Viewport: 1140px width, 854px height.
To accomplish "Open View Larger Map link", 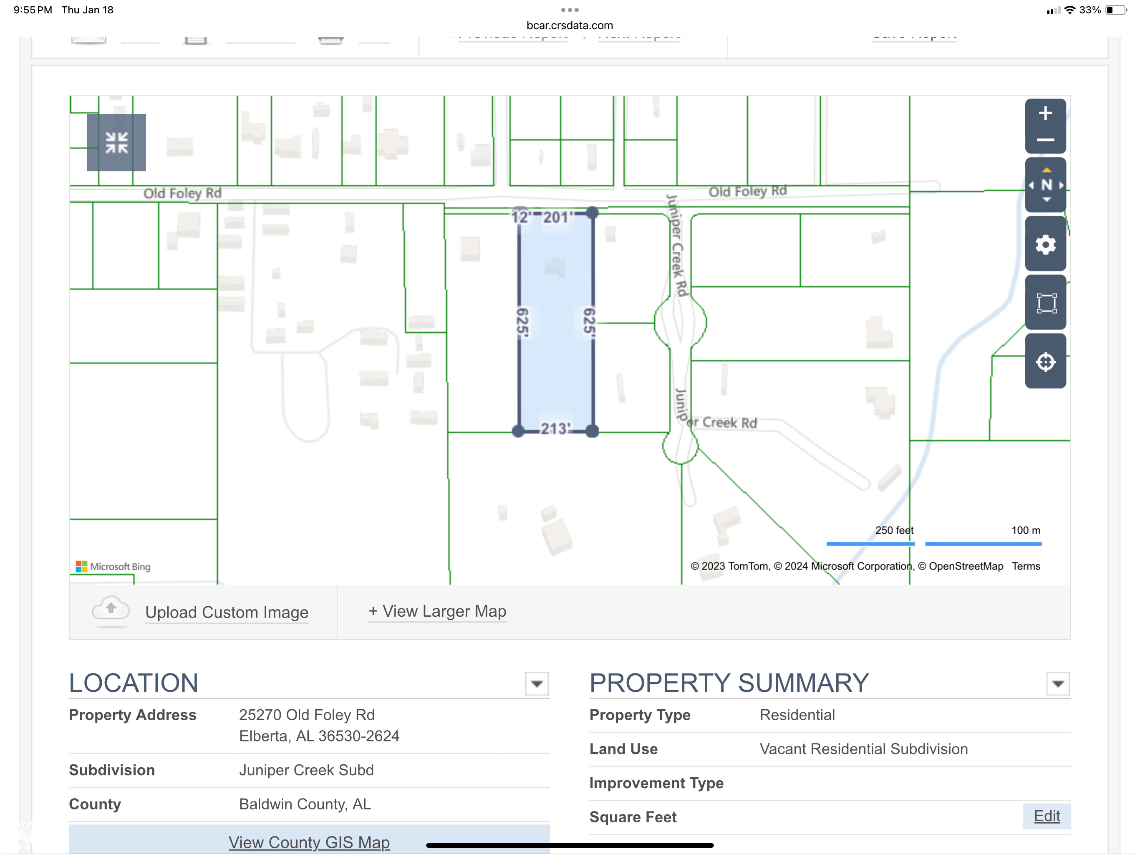I will click(437, 611).
